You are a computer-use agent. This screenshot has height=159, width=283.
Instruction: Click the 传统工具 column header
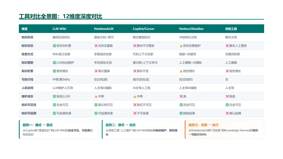pos(231,29)
